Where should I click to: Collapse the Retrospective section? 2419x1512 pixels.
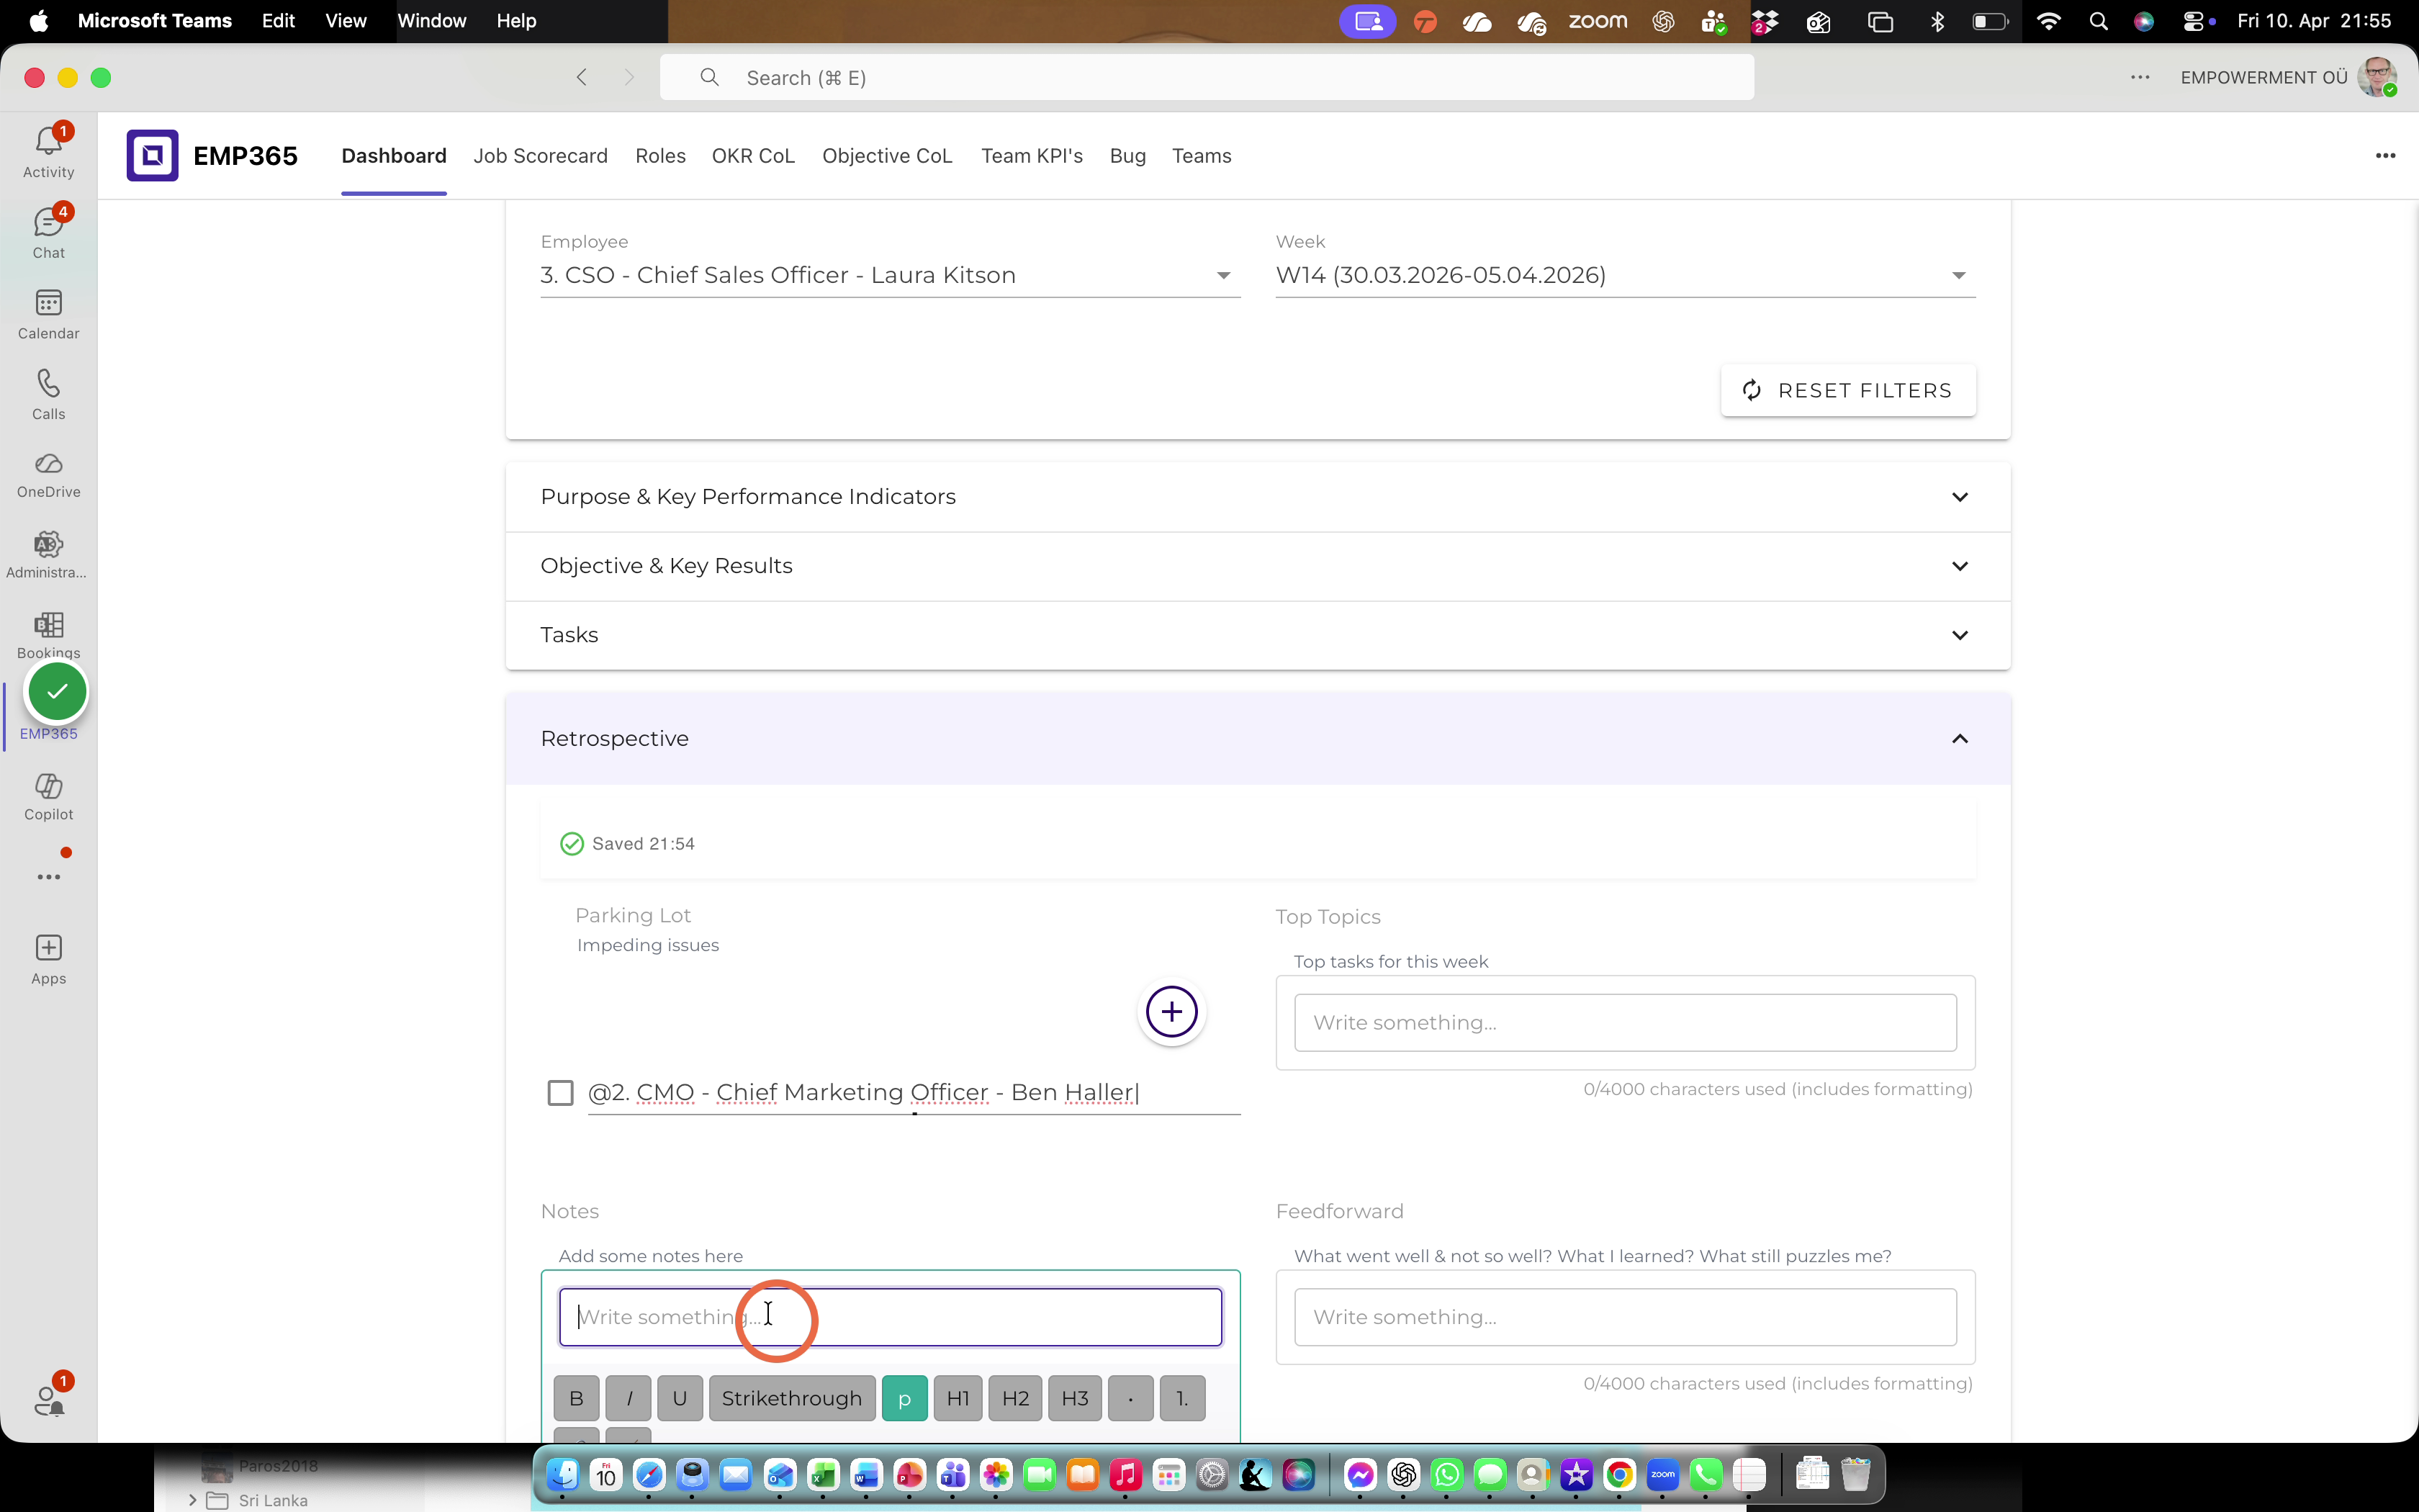[x=1258, y=738]
